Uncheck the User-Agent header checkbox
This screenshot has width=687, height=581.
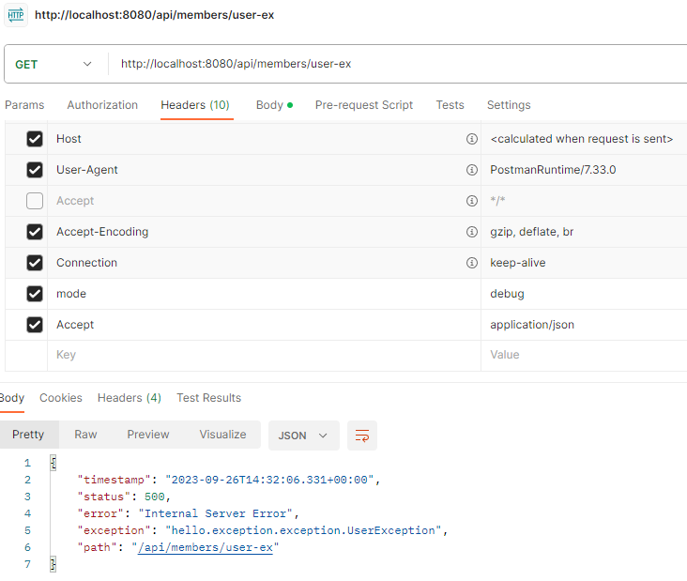coord(35,170)
